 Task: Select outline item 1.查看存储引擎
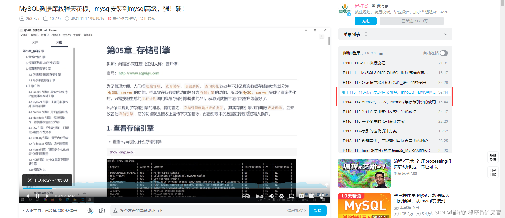pos(36,57)
